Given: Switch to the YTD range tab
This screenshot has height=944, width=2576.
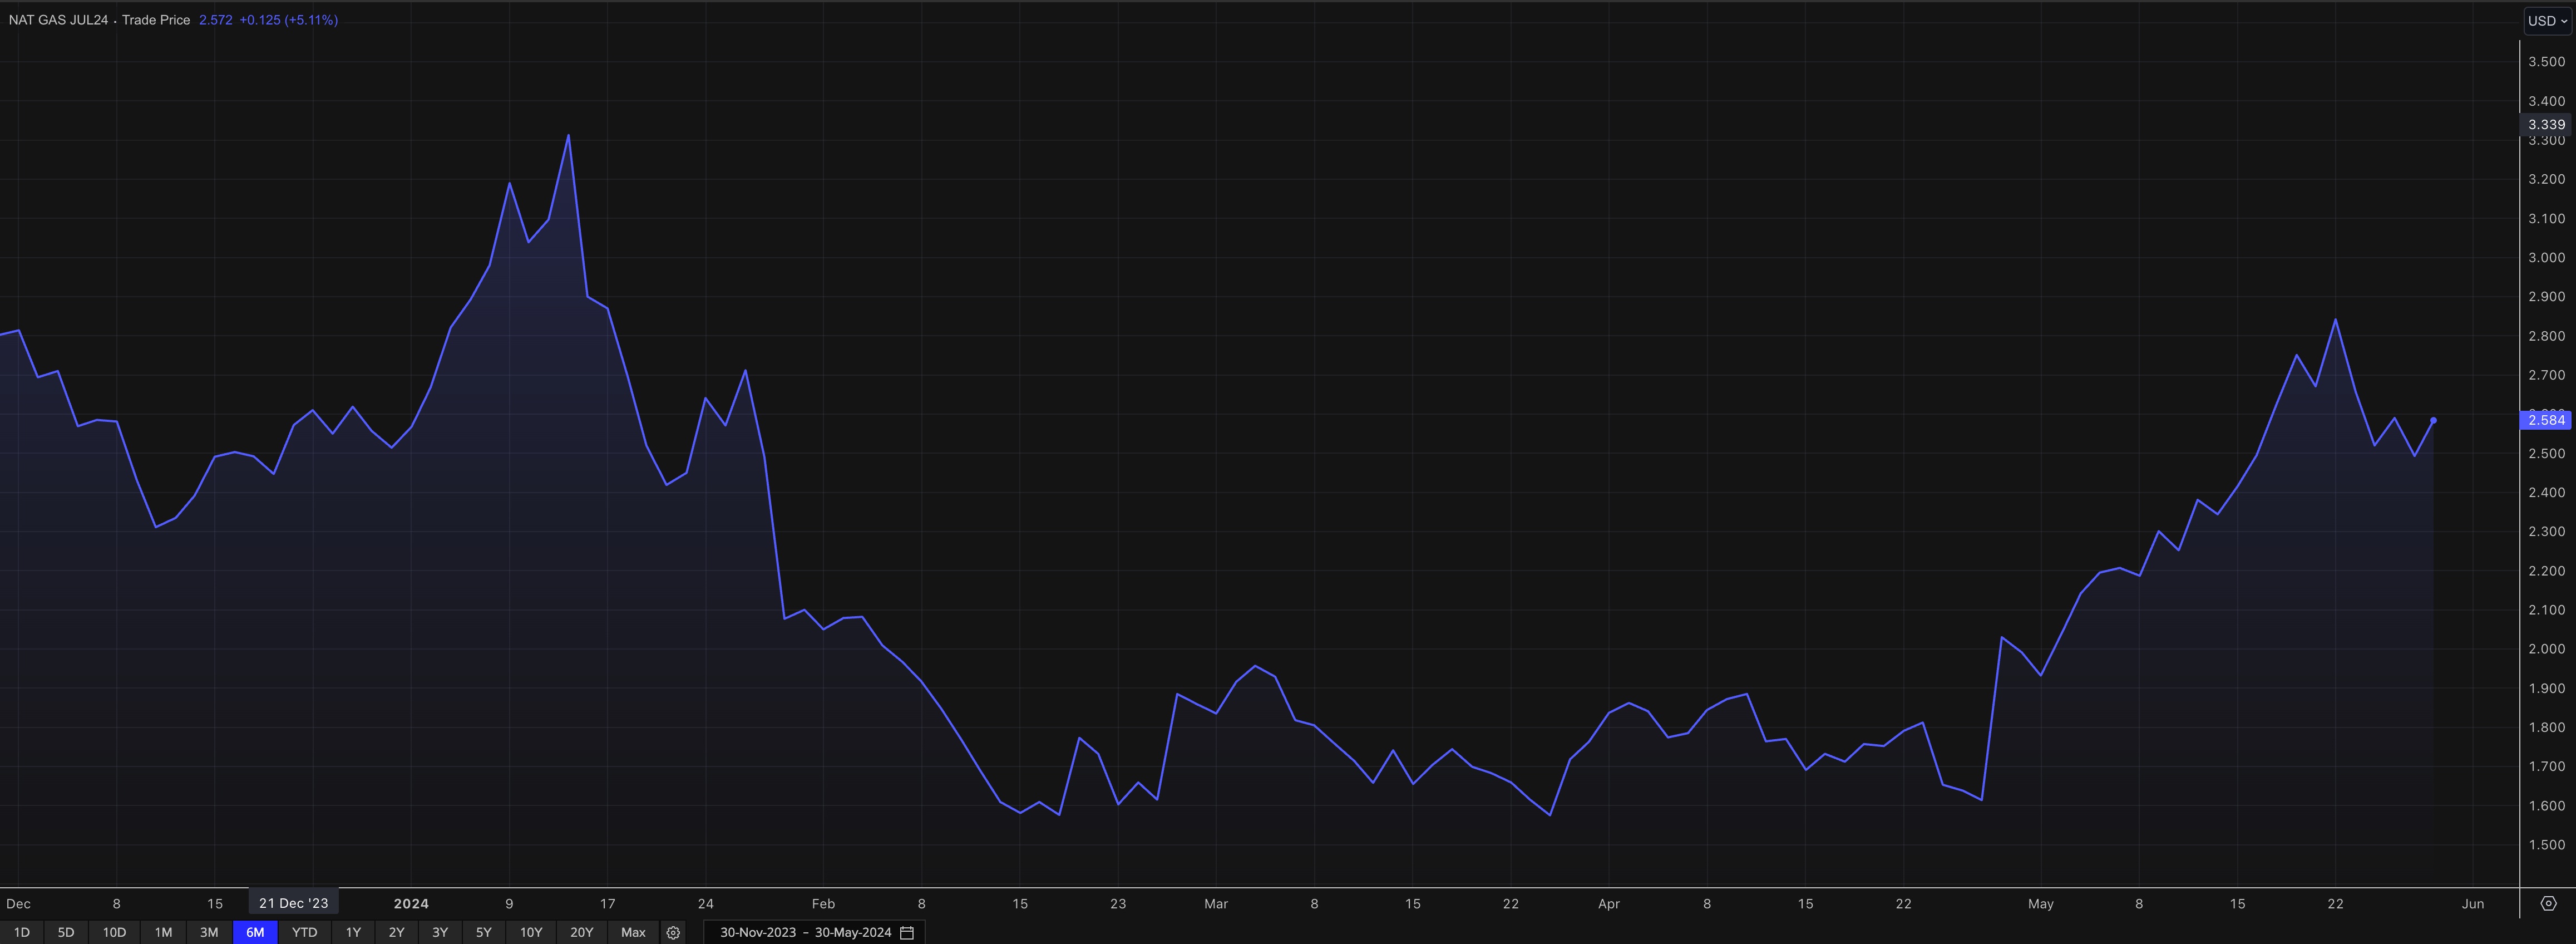Looking at the screenshot, I should (304, 932).
